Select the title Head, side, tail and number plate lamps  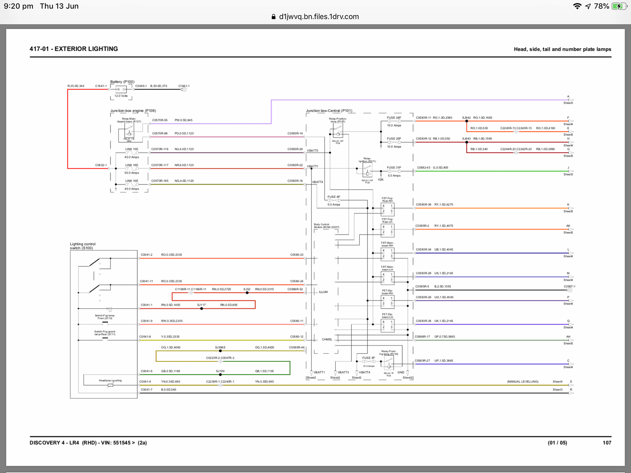(562, 49)
